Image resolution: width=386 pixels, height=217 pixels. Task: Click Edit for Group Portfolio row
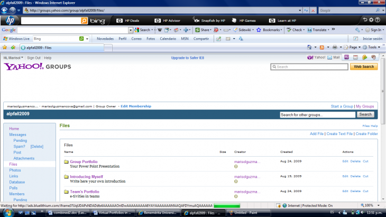pyautogui.click(x=345, y=161)
